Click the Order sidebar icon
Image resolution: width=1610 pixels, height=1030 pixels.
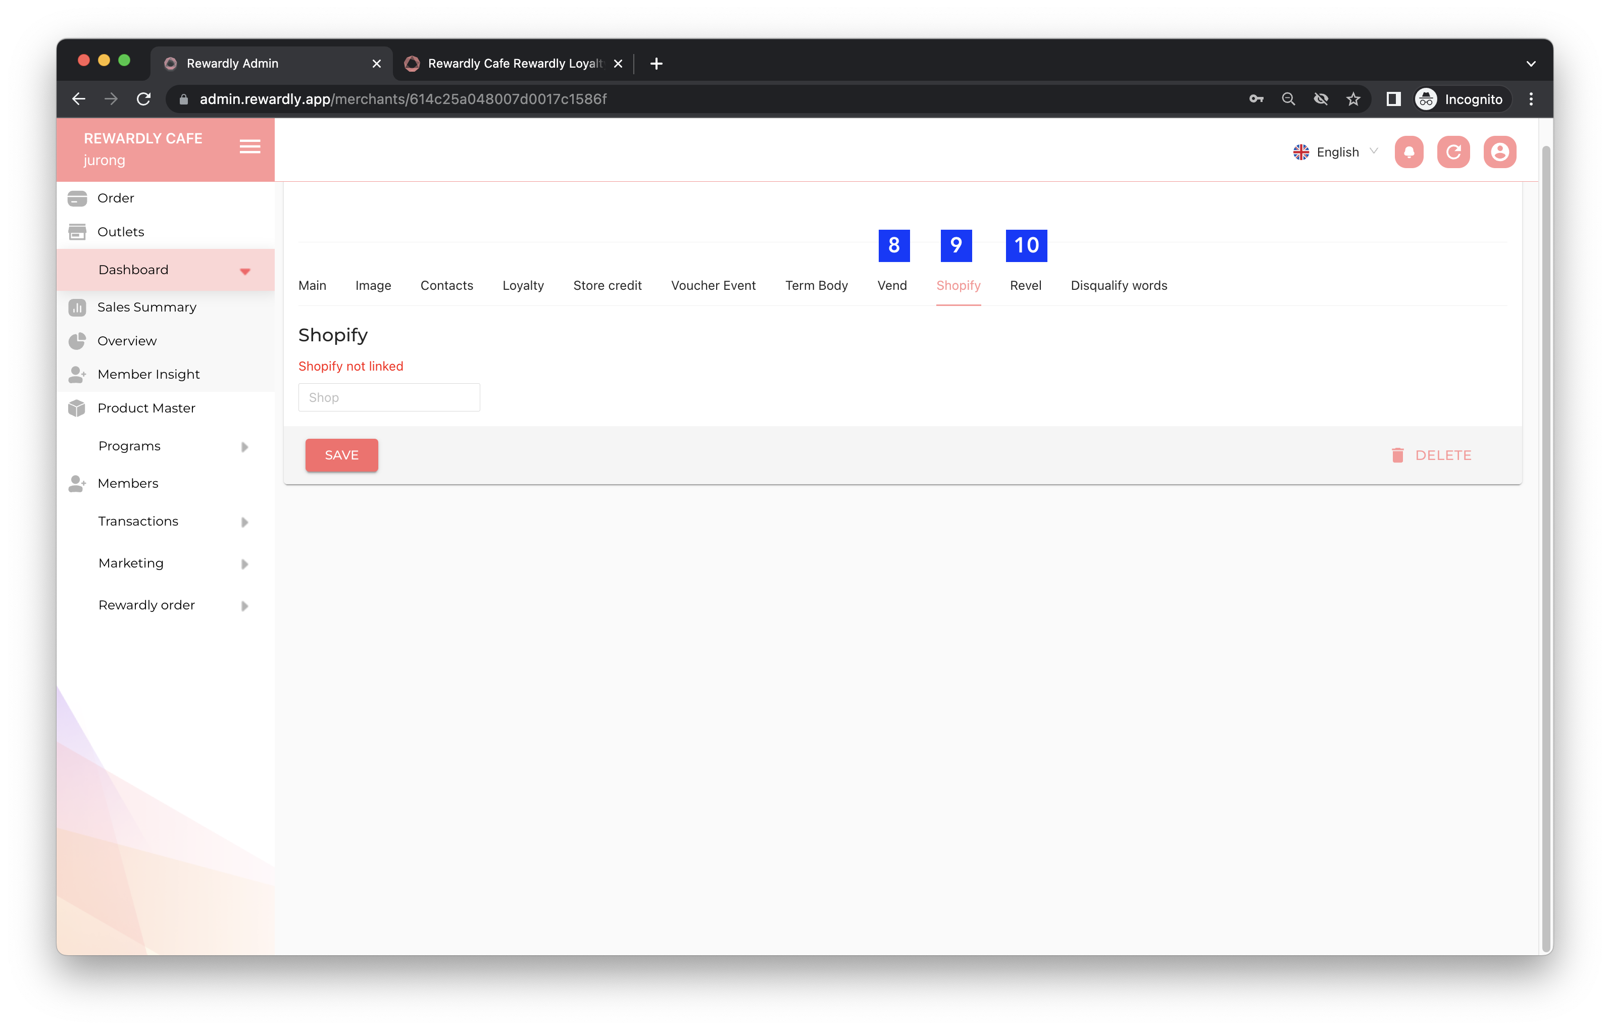point(77,198)
